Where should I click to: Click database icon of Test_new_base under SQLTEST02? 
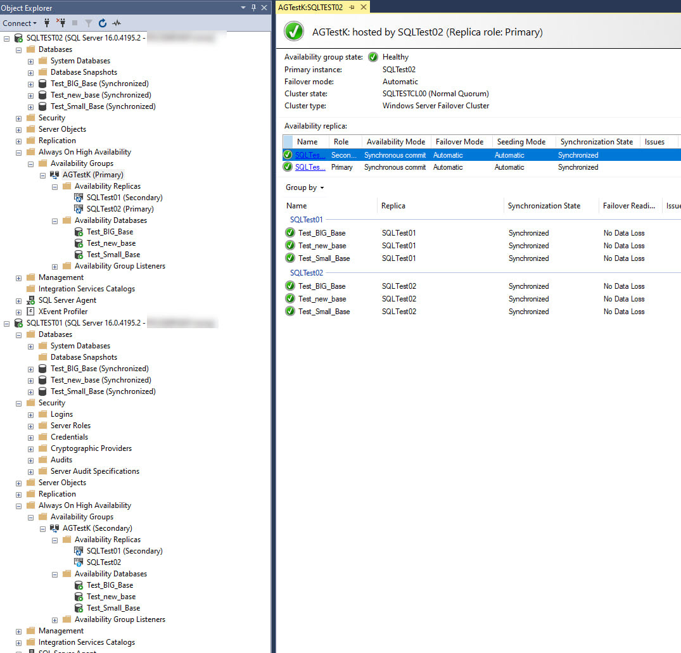pos(42,95)
